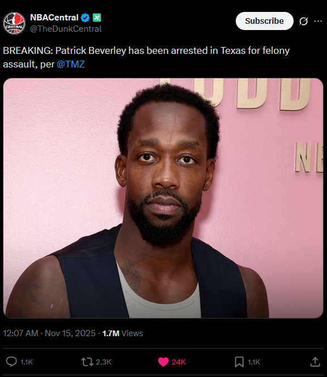The width and height of the screenshot is (327, 377).
Task: Unlike the post via pink heart
Action: pos(163,362)
